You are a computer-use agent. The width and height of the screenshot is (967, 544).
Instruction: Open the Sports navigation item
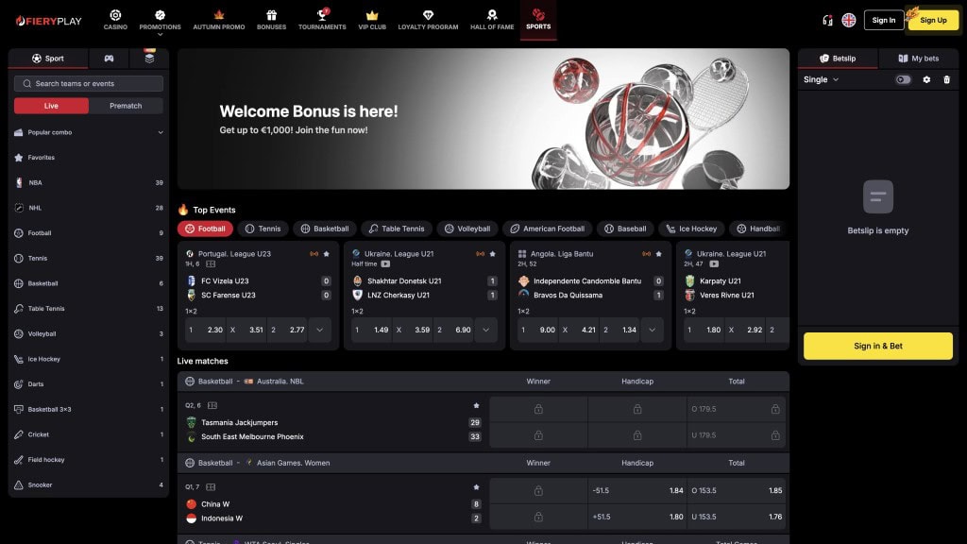538,20
